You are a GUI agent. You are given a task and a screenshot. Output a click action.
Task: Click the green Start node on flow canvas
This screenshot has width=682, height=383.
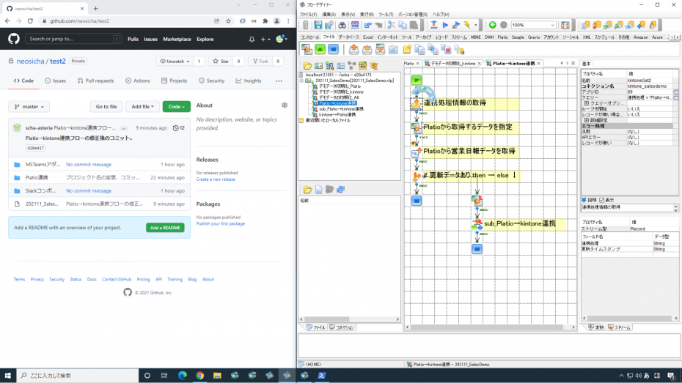(417, 80)
